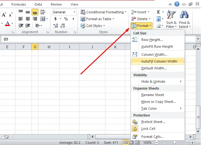
Task: Click the Grow Font icon
Action: pyautogui.click(x=4, y=15)
